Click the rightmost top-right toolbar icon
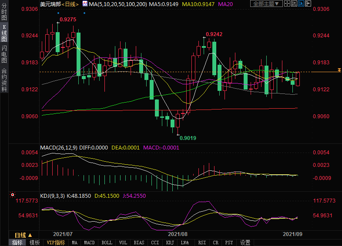The width and height of the screenshot is (342, 246). (x=308, y=4)
